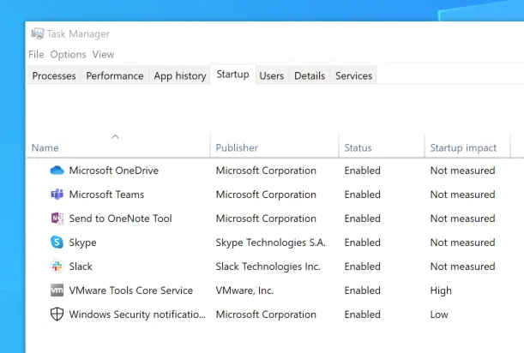This screenshot has width=524, height=353.
Task: Click the Microsoft OneDrive cloud icon
Action: coord(57,171)
